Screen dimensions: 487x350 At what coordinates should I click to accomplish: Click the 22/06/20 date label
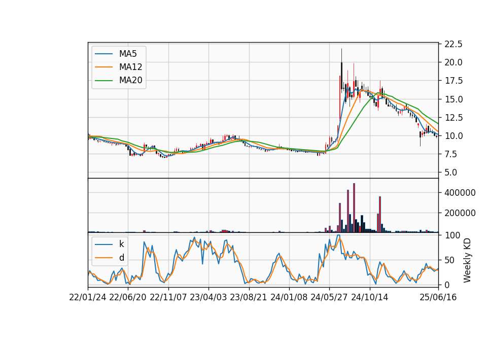coord(128,298)
